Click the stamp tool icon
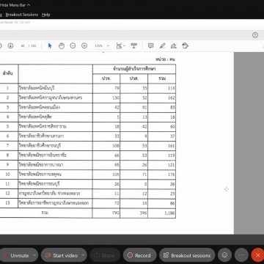Image resolution: width=264 pixels, height=264 pixels. point(186,45)
